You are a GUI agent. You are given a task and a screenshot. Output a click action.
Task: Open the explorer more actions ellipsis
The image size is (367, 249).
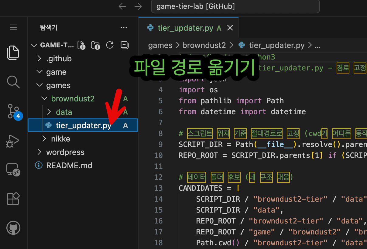click(x=124, y=28)
